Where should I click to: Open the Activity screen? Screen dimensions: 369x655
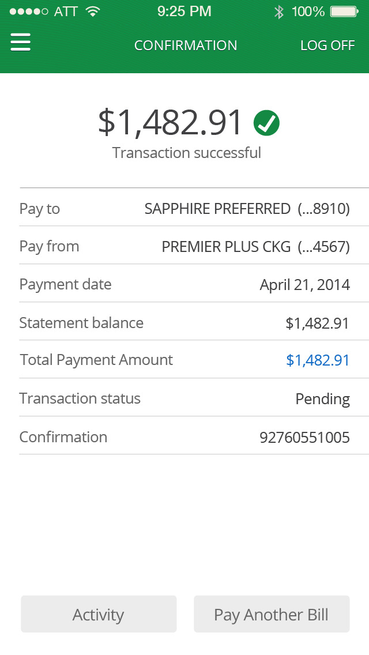[x=99, y=615]
